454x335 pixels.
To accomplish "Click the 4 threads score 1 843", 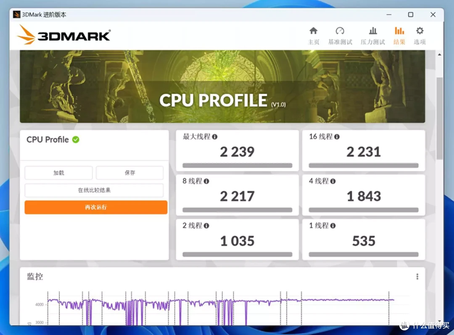I will (x=364, y=196).
